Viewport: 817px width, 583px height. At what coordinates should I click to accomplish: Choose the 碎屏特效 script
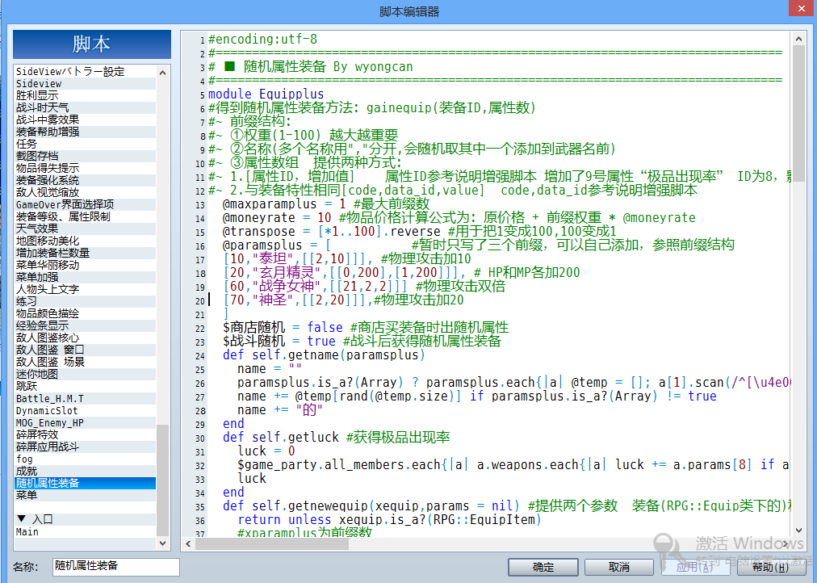coord(86,434)
